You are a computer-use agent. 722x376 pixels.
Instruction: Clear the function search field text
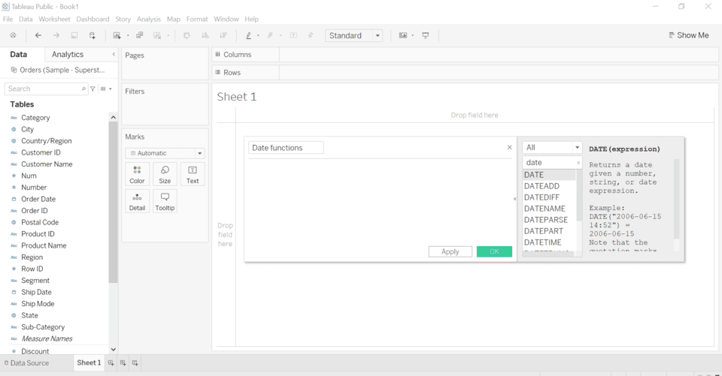[x=578, y=163]
